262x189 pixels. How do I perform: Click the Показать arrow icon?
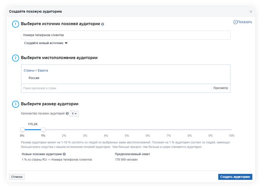235,22
